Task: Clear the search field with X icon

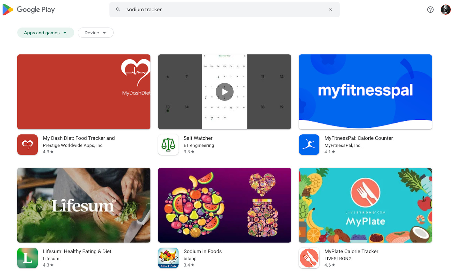Action: tap(331, 10)
